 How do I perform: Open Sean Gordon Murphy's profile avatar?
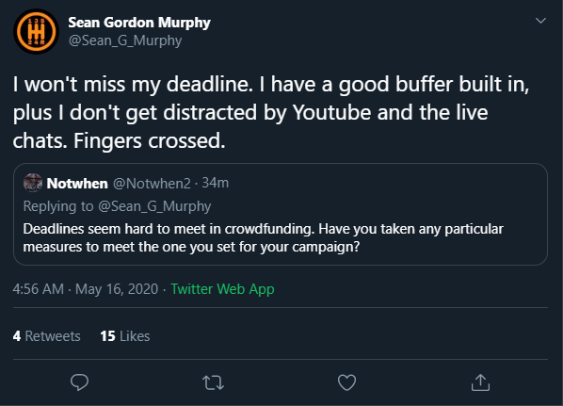coord(36,32)
